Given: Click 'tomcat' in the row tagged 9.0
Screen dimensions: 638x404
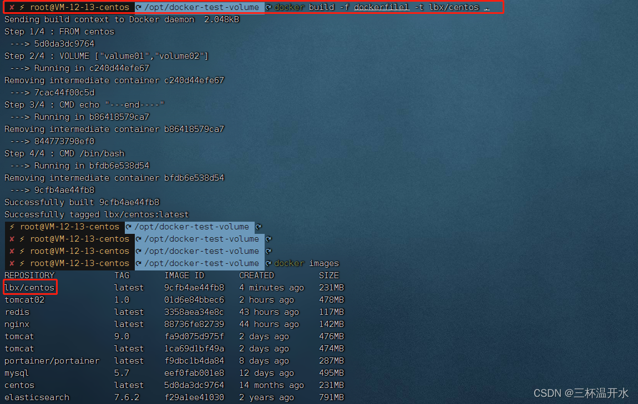Looking at the screenshot, I should tap(19, 336).
